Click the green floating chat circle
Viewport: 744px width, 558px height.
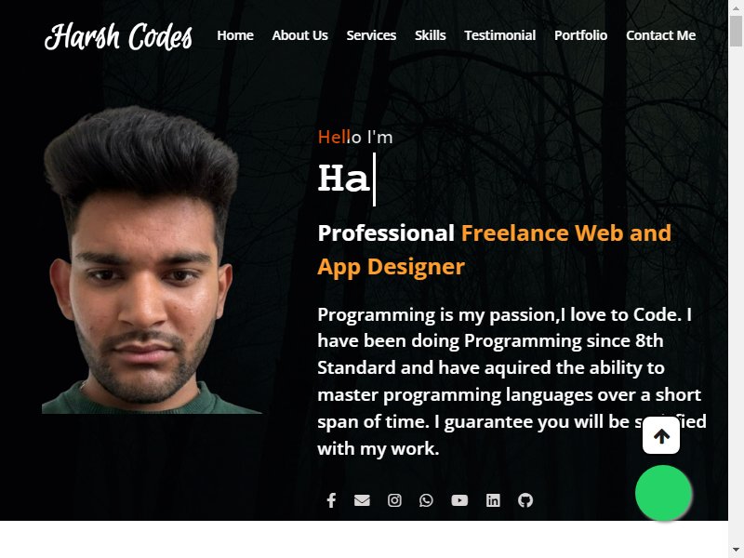[663, 493]
